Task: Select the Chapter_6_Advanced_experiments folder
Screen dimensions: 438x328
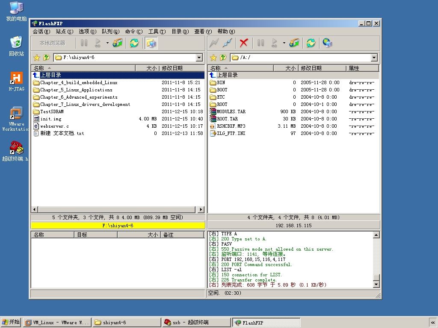Action: [118, 97]
